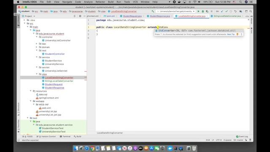This screenshot has height=152, width=270.
Task: Select springContext.xml in the project tree
Action: tap(49, 98)
